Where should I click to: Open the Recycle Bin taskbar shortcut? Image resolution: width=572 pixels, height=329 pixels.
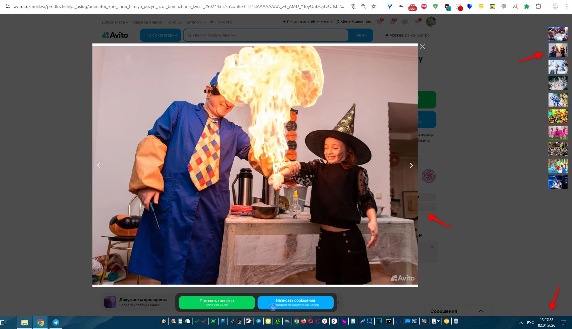[x=456, y=321]
